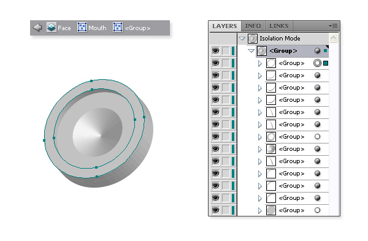Select the Face layer icon in breadcrumb
The width and height of the screenshot is (368, 241).
click(52, 28)
